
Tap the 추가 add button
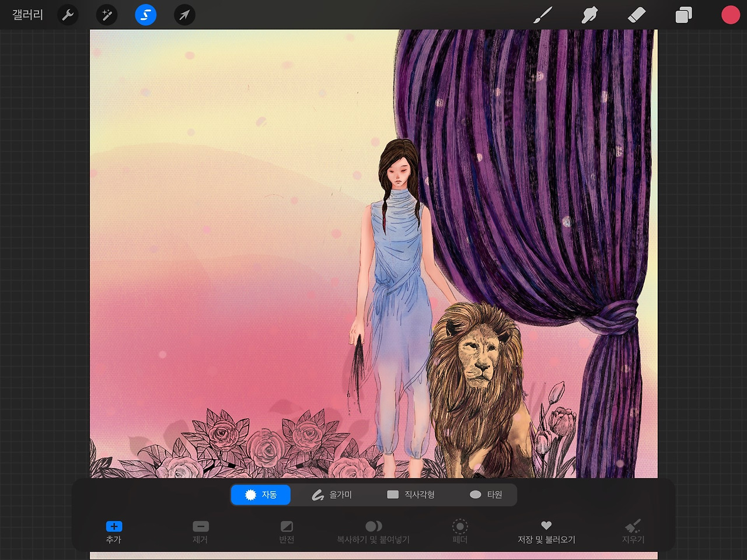pyautogui.click(x=114, y=532)
